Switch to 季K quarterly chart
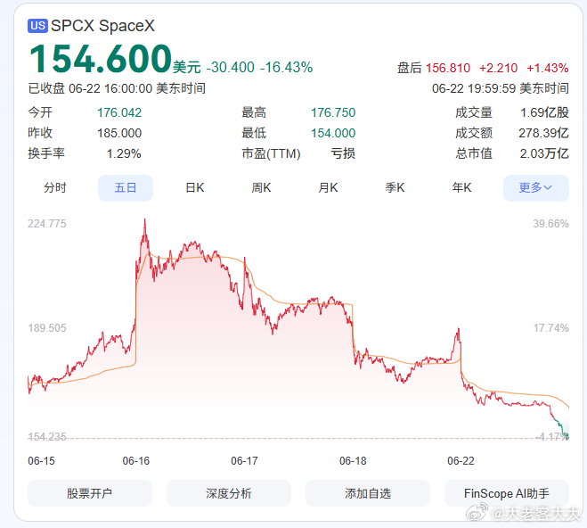587x528 pixels. click(395, 187)
